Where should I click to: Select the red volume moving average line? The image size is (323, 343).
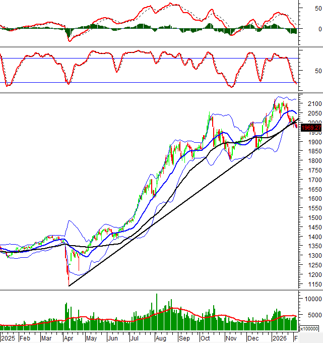[174, 308]
